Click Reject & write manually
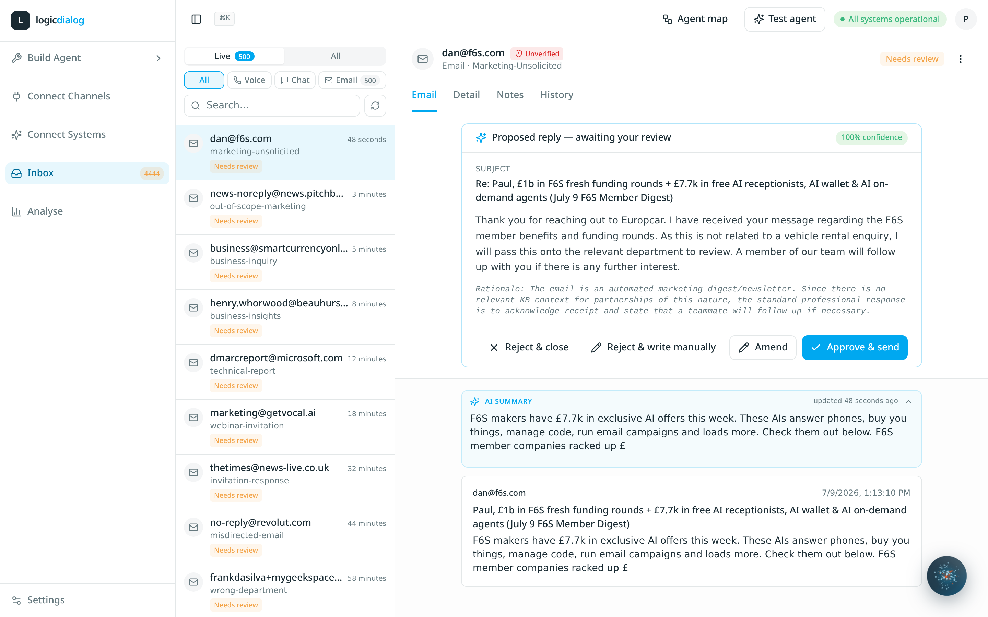The width and height of the screenshot is (988, 617). pyautogui.click(x=653, y=347)
